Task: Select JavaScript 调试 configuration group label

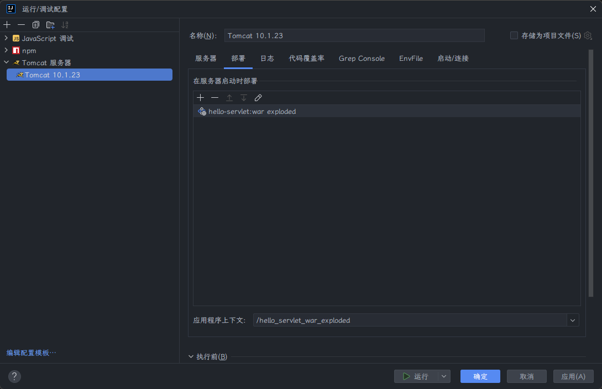Action: pos(48,38)
